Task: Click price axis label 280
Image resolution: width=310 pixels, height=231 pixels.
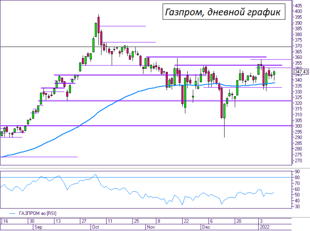Action: coord(299,149)
